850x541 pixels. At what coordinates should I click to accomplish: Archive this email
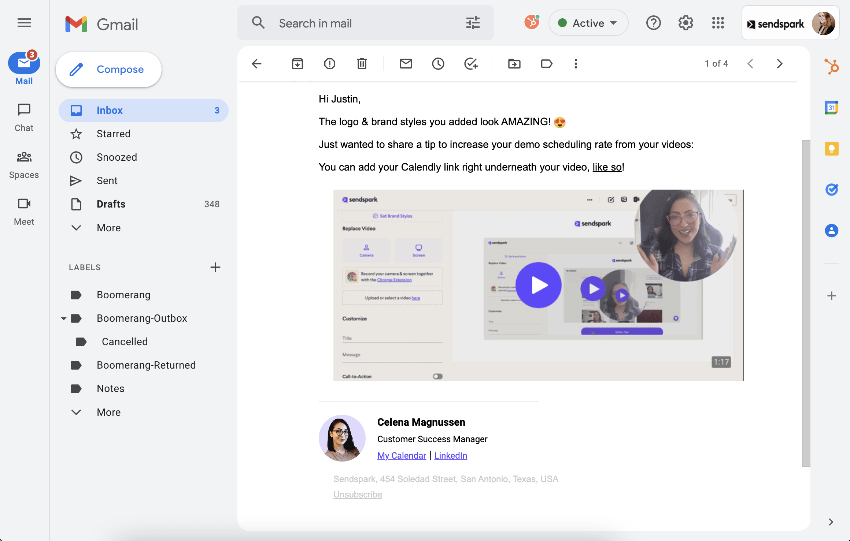pos(297,64)
